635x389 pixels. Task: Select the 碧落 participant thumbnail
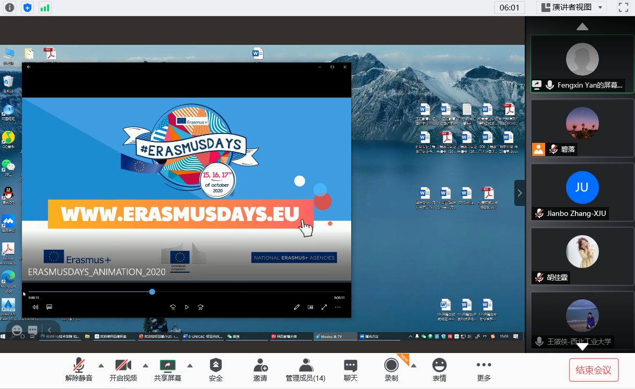coord(582,128)
